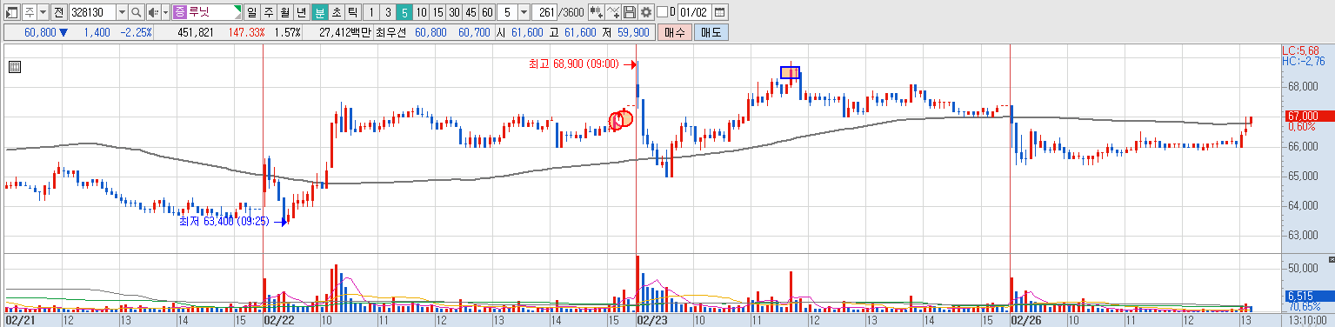Viewport: 1335px width, 327px height.
Task: Switch to daily chart 일
Action: pos(252,12)
